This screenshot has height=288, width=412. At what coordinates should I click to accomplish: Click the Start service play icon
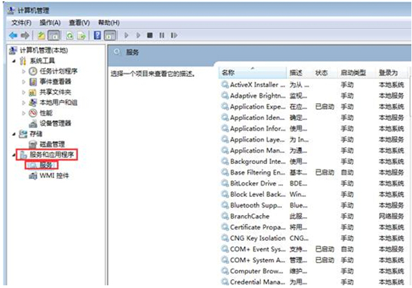126,35
